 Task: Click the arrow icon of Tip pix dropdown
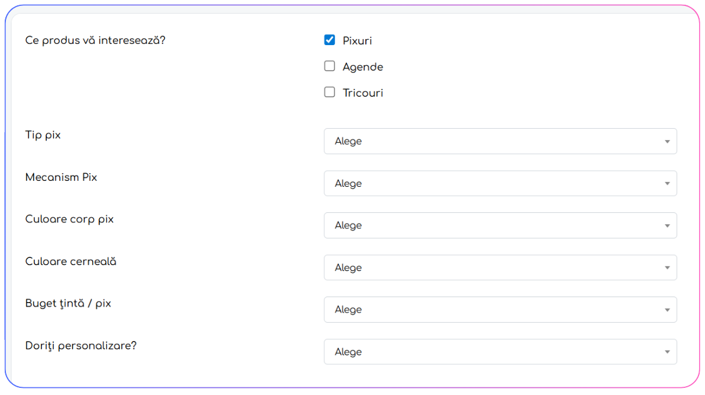(x=667, y=142)
